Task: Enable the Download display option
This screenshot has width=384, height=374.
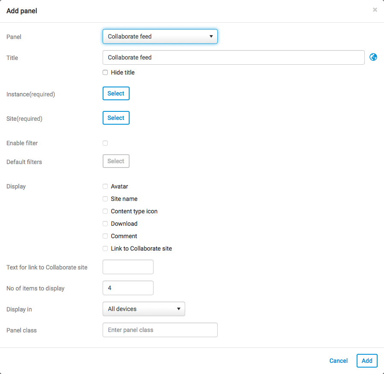Action: pos(105,224)
